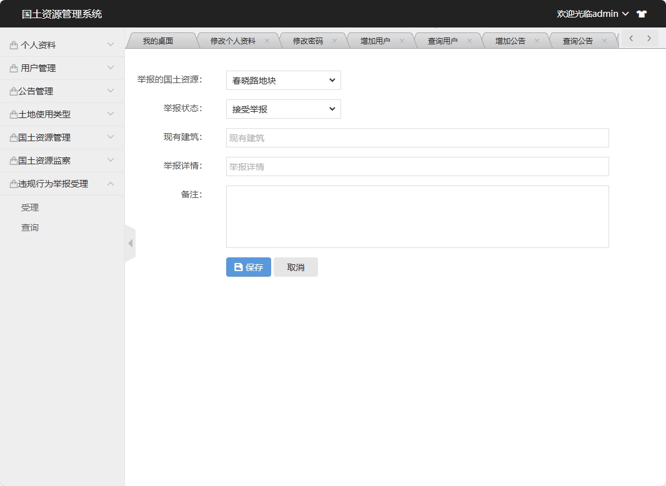
Task: Click the 取消 button
Action: click(296, 267)
